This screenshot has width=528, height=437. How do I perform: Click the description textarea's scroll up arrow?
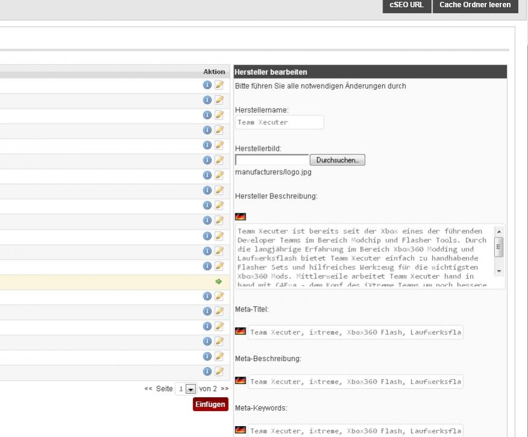pyautogui.click(x=498, y=231)
